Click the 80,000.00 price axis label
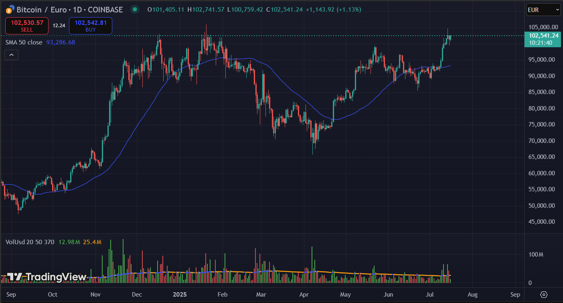 tap(542, 108)
